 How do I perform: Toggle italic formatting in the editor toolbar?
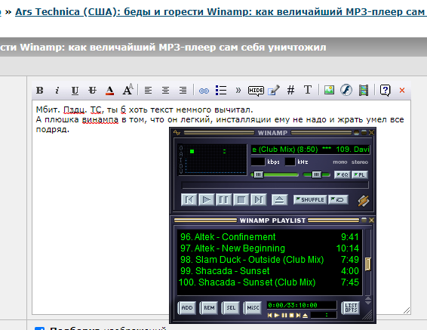(57, 90)
